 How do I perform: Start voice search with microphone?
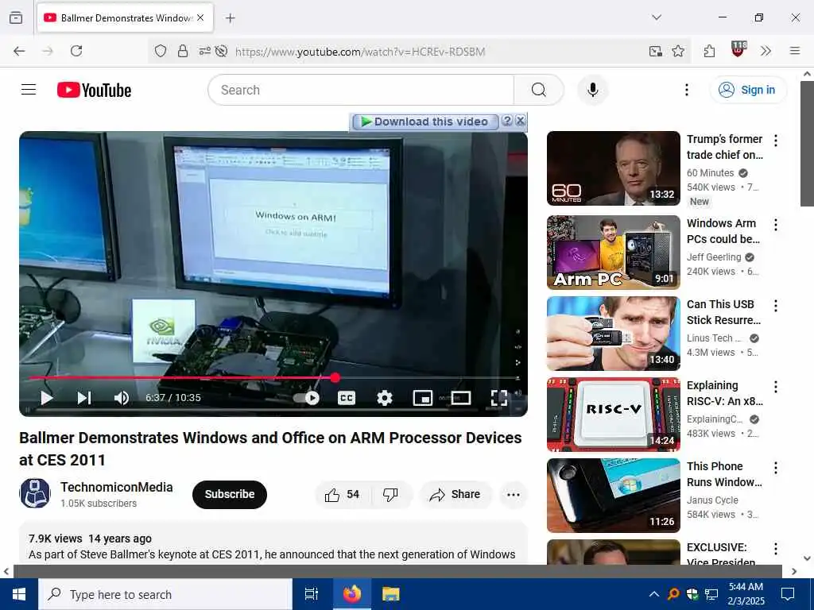coord(592,90)
